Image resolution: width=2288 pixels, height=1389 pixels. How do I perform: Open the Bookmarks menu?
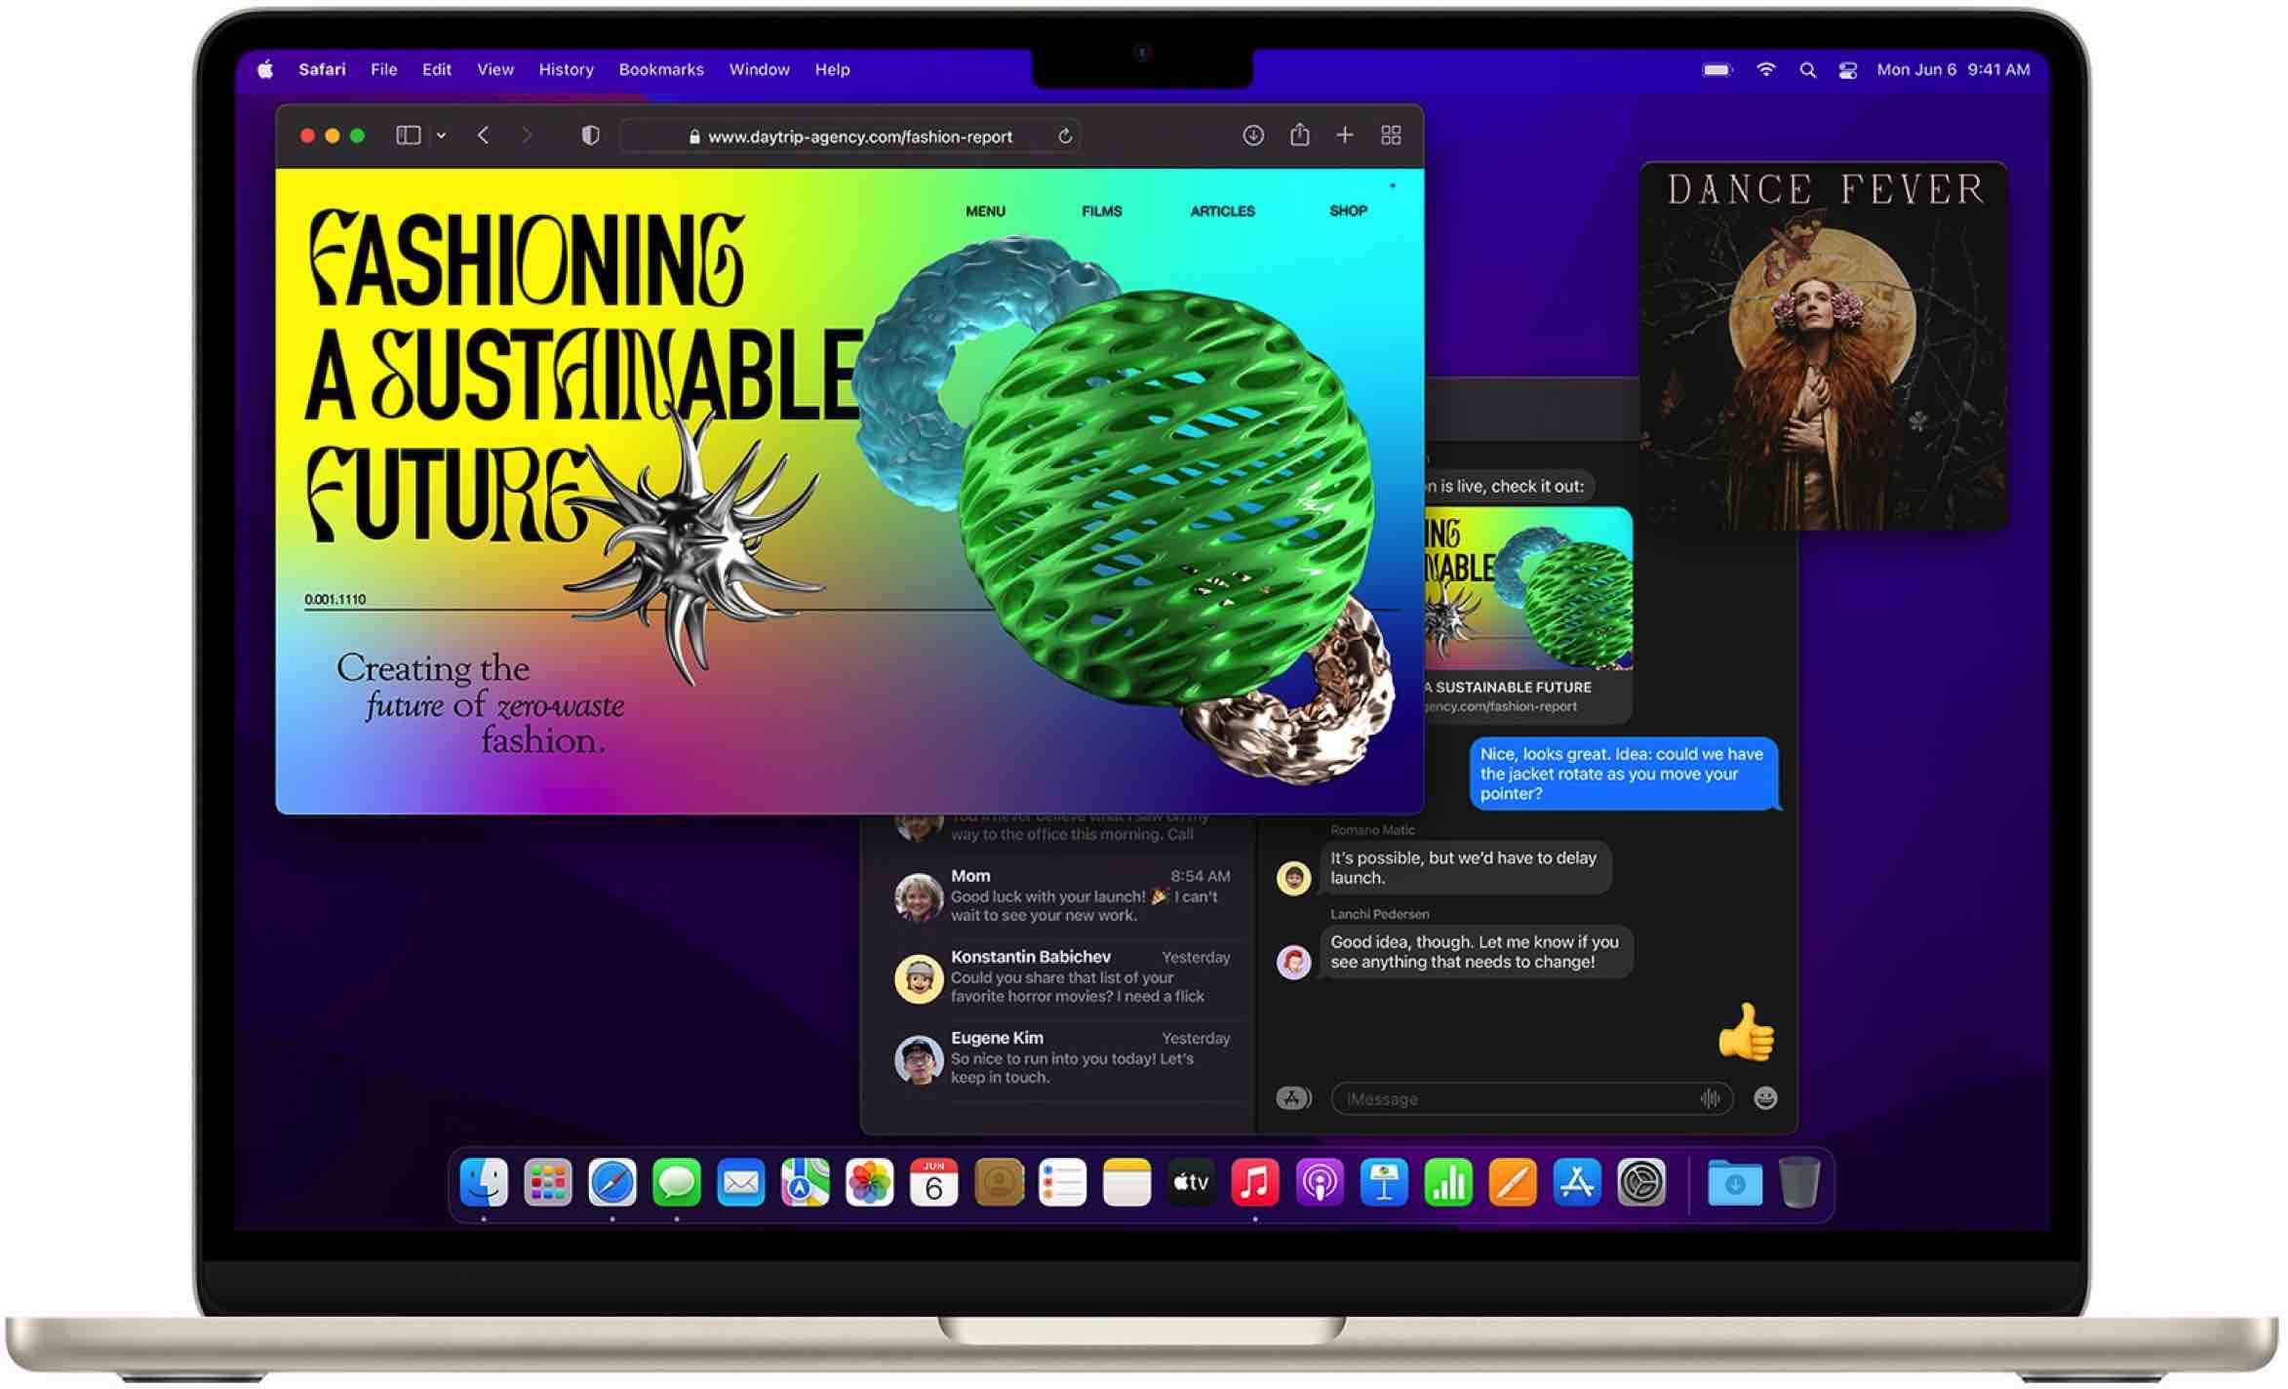tap(661, 69)
